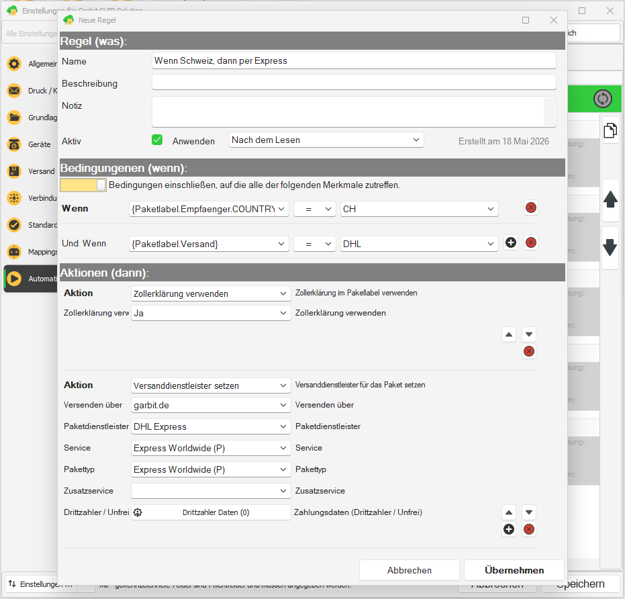
Task: Open operator dropdown in COUNTRY row
Action: [315, 209]
